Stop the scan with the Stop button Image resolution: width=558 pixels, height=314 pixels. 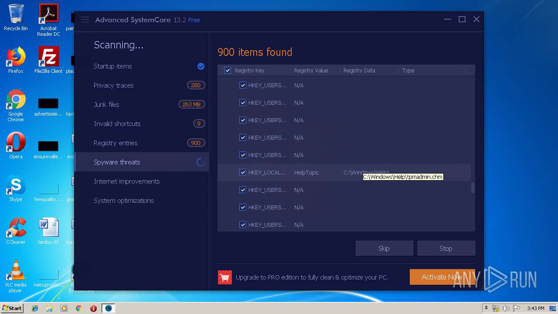click(446, 248)
